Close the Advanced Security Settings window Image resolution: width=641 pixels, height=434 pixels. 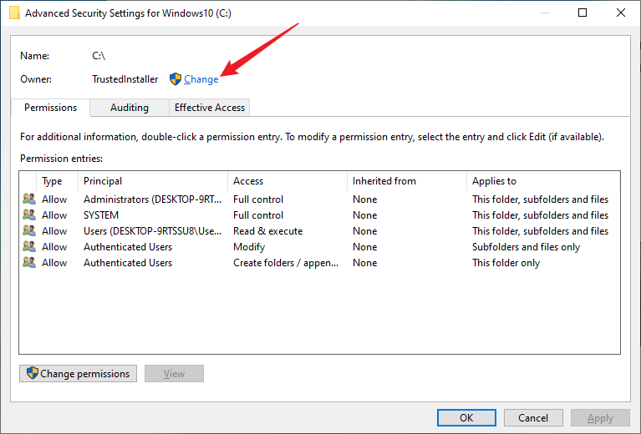[621, 13]
